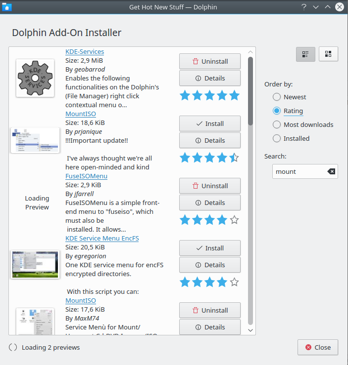
Task: Click author name jfarrell
Action: (84, 194)
